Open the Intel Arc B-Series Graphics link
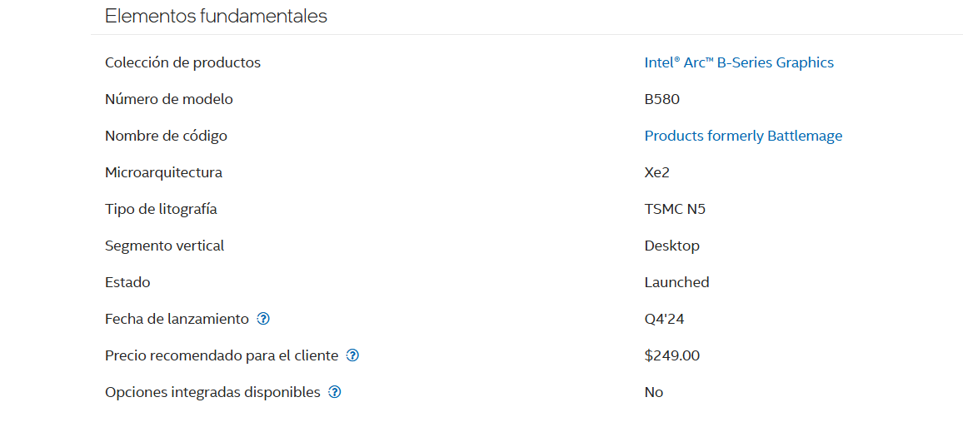 point(739,62)
